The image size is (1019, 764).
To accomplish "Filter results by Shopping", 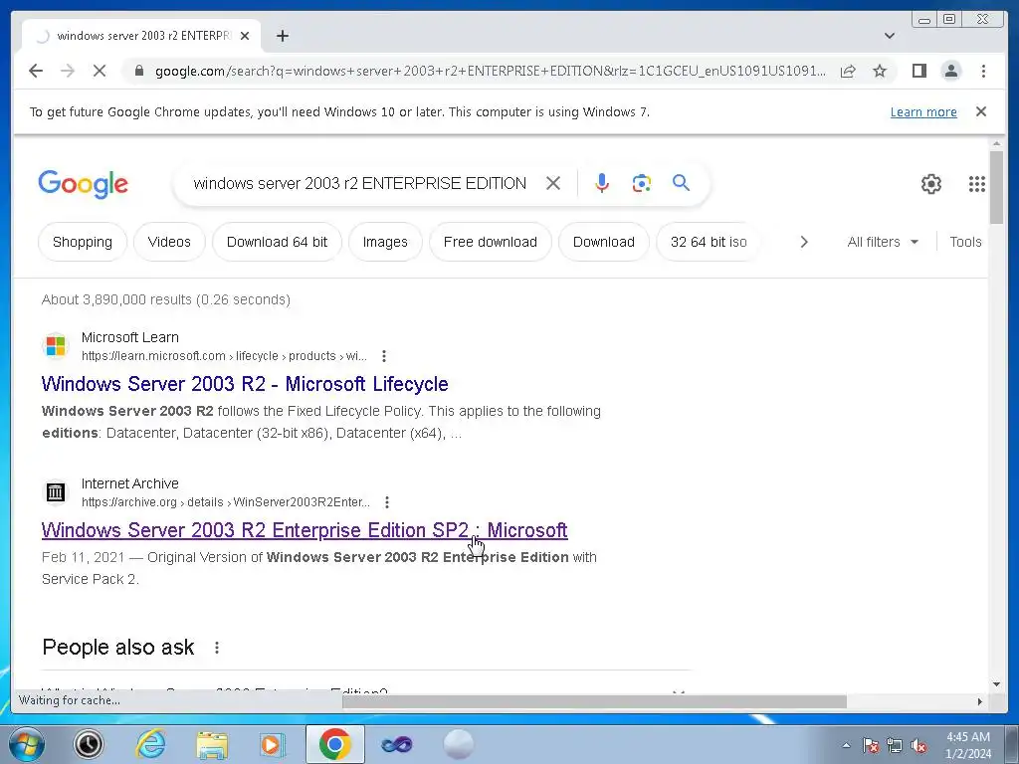I will click(82, 242).
